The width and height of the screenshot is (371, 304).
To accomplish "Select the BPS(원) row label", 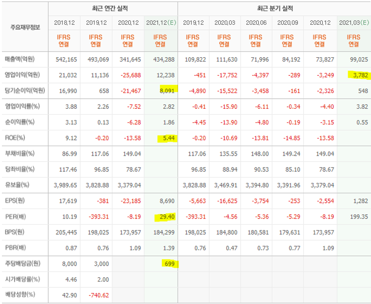I will (x=15, y=232).
